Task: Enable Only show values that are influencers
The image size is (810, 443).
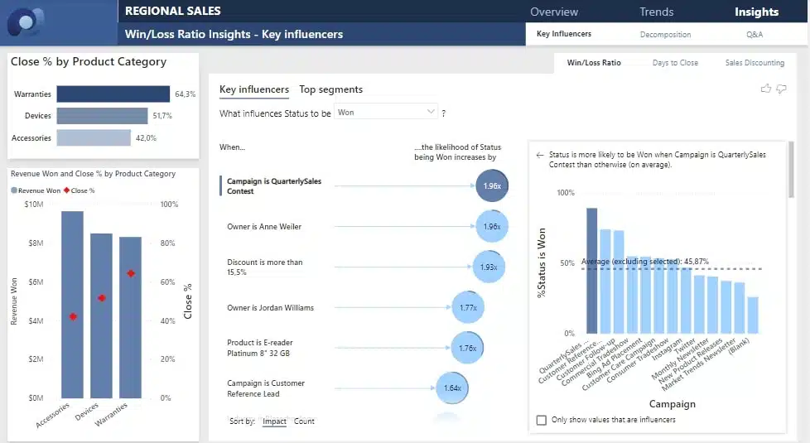Action: 542,420
